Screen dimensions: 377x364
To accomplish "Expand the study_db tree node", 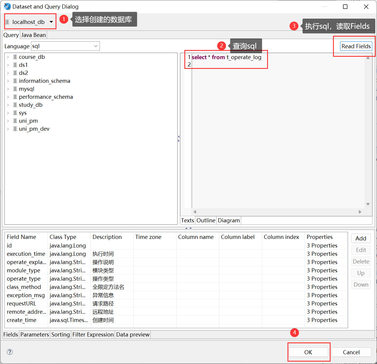I will [x=8, y=105].
